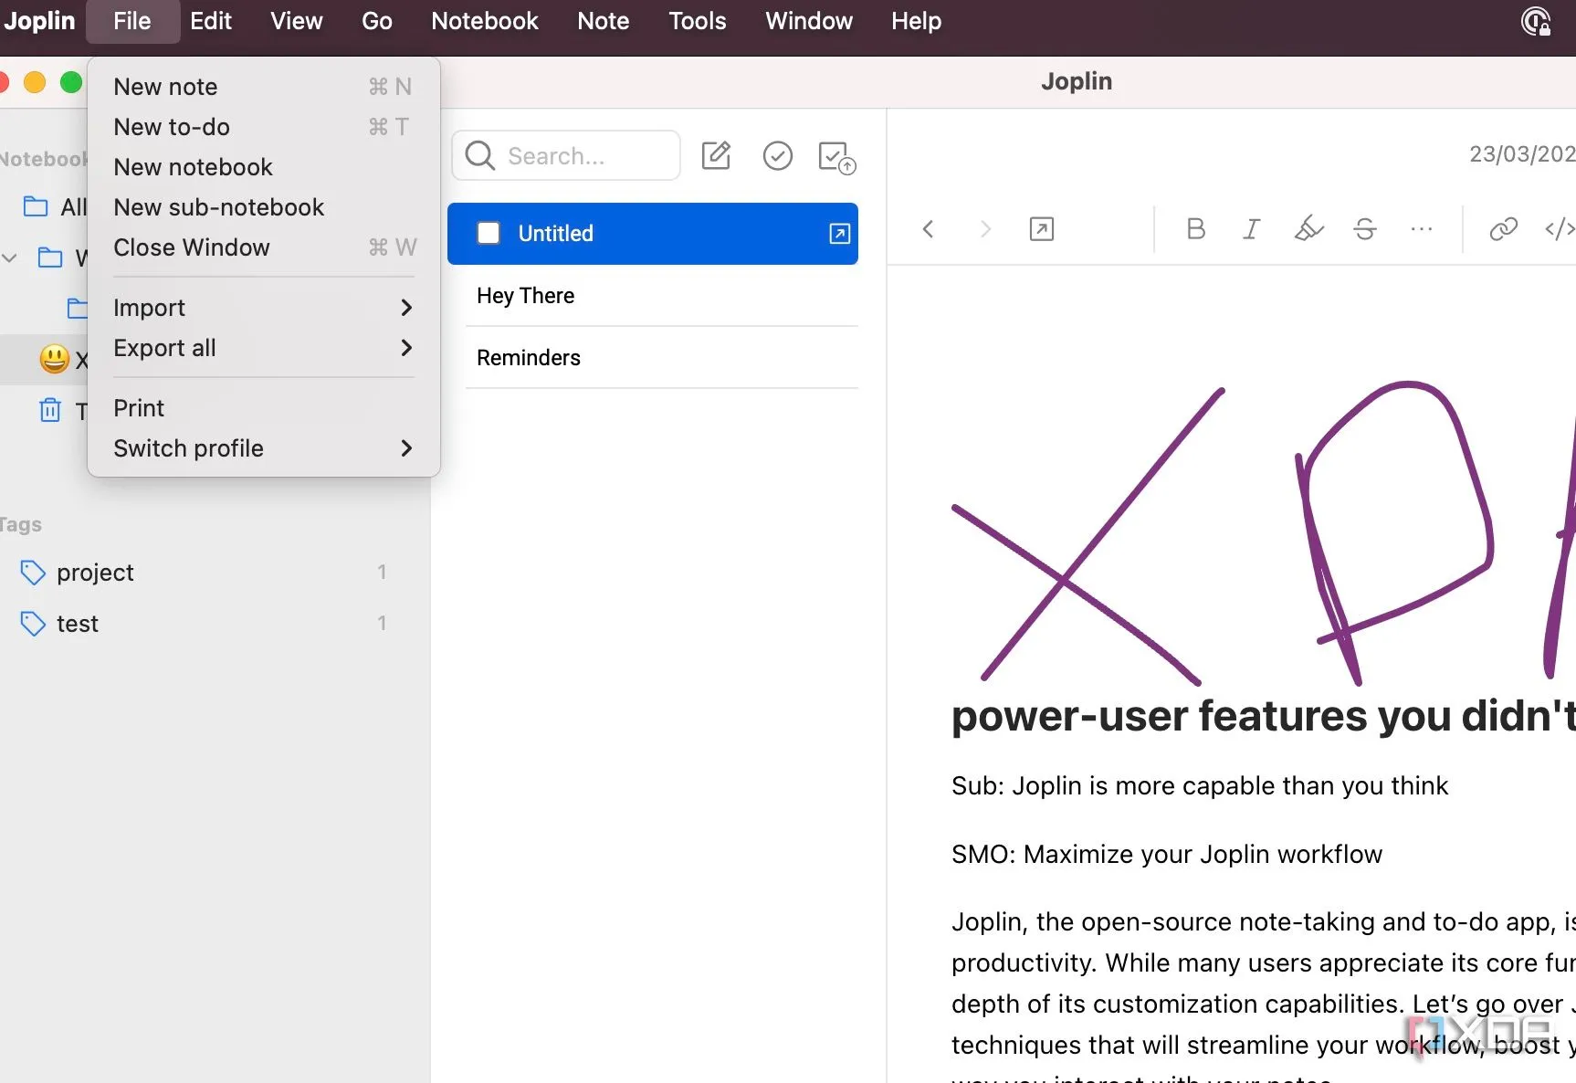
Task: Click the New note icon beside search
Action: click(x=716, y=156)
